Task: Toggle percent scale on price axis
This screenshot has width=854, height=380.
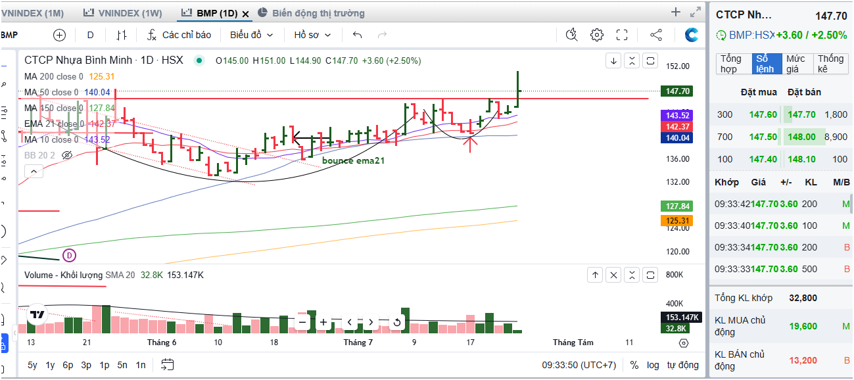Action: tap(634, 365)
